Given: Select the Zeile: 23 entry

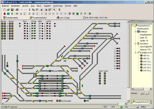Looking at the screenshot, I should 143,38.
